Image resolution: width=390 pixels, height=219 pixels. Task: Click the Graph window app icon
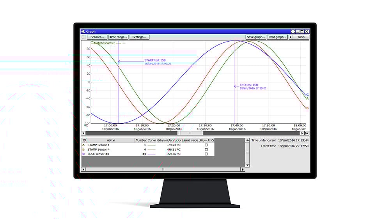pos(83,32)
